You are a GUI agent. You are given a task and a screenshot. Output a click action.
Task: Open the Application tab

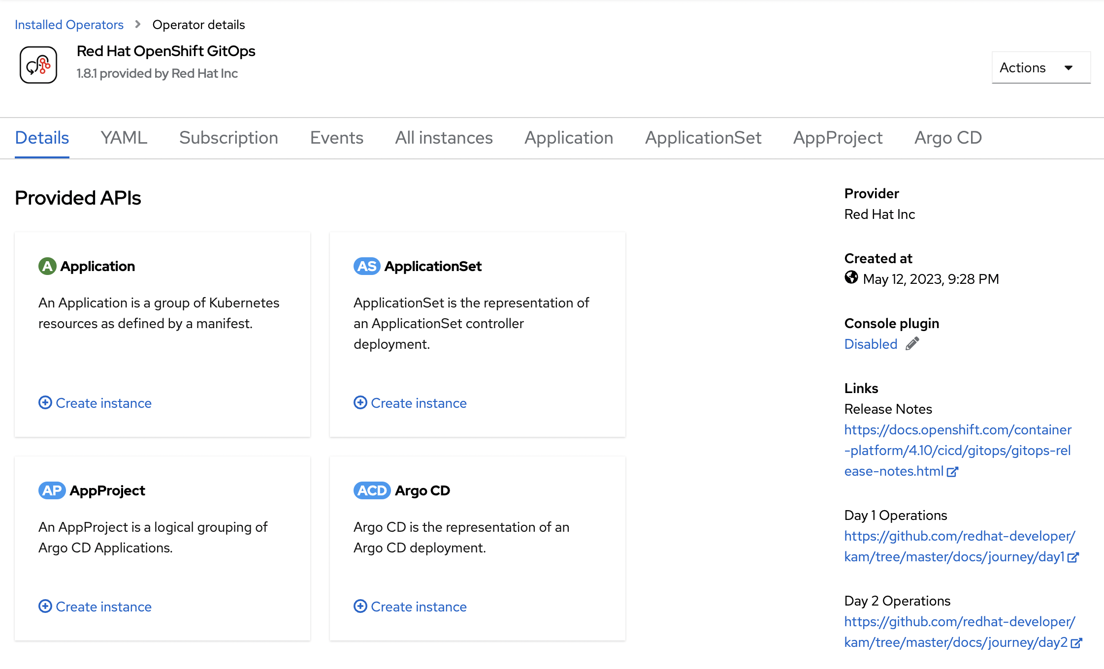[x=569, y=138]
